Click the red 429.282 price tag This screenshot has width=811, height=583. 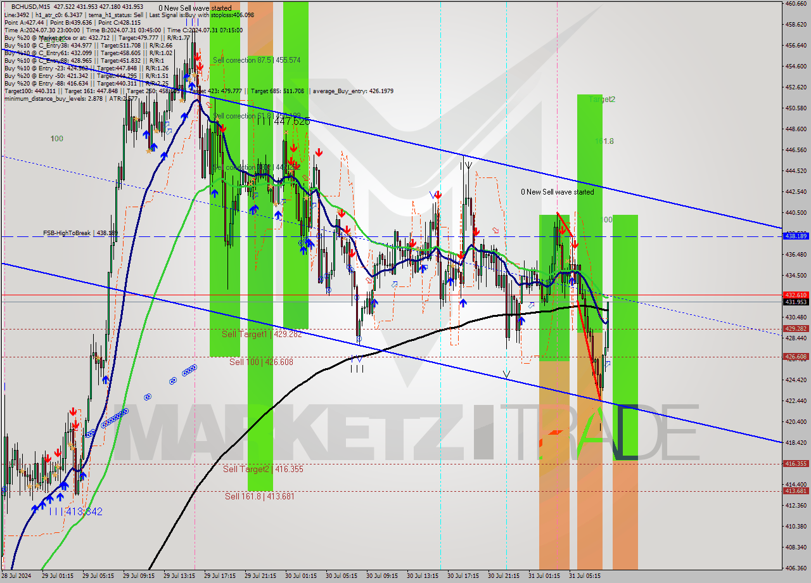coord(796,329)
